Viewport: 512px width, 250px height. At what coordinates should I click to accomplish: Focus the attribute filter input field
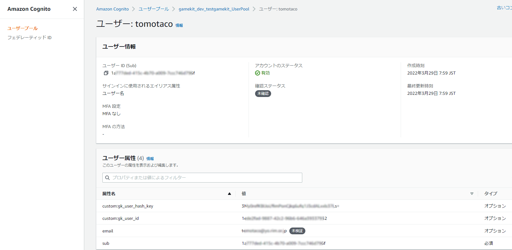[202, 178]
